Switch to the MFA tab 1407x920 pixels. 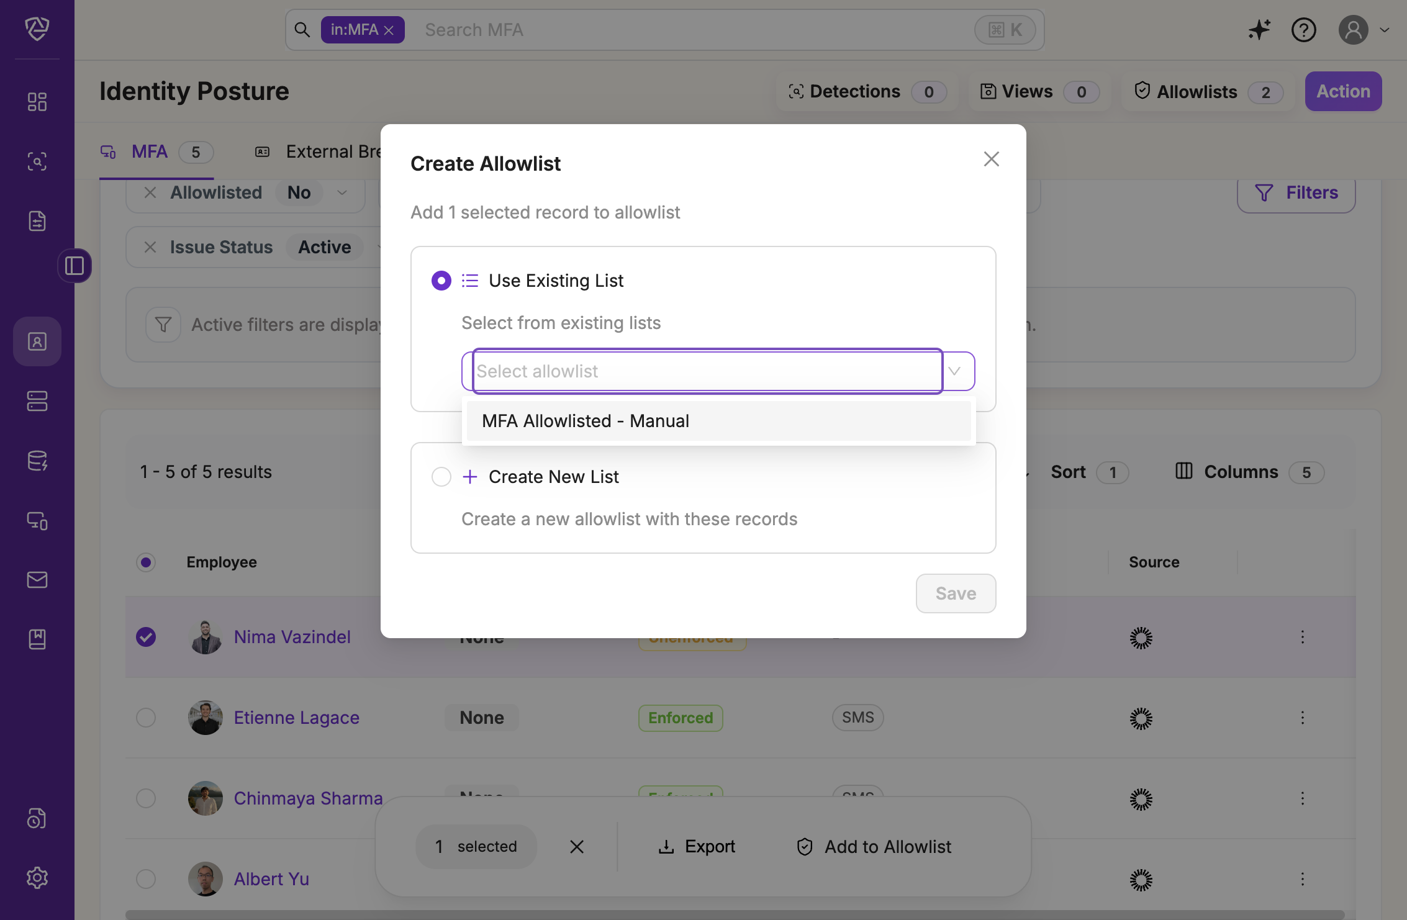pyautogui.click(x=150, y=151)
